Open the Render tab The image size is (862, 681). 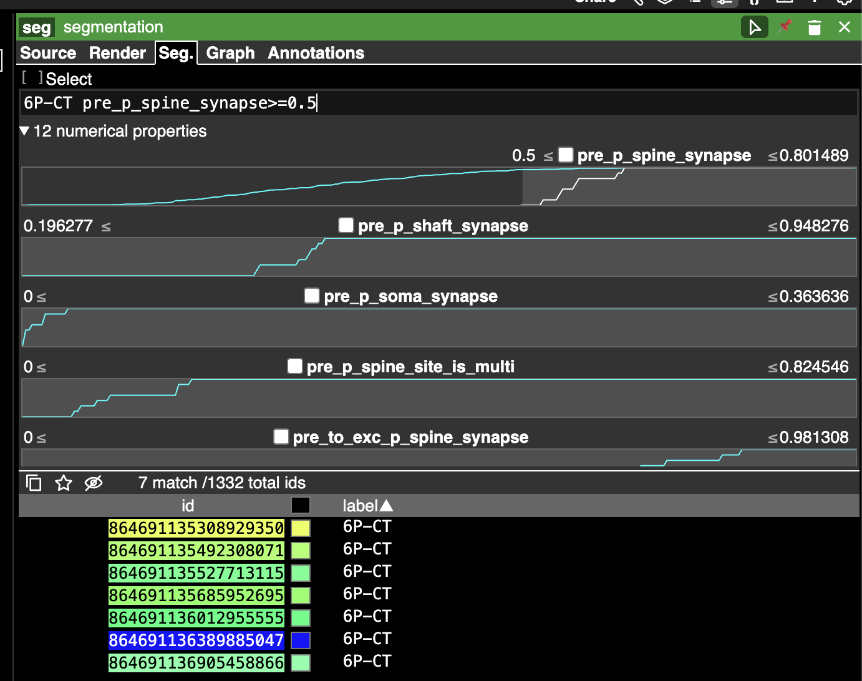117,53
